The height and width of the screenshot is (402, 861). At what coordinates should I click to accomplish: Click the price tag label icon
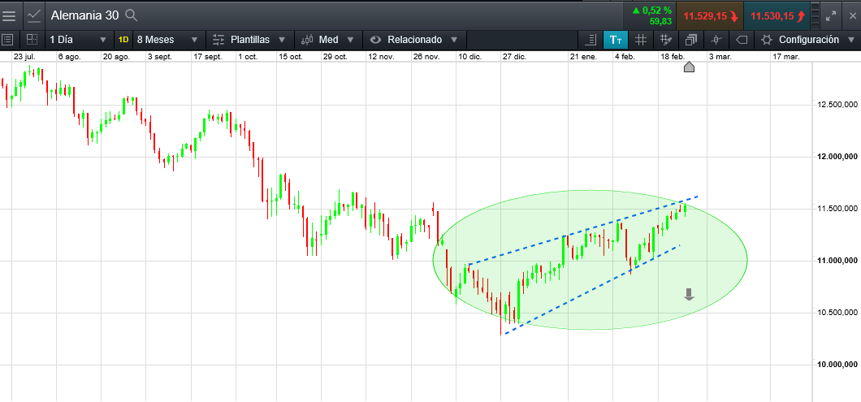tap(741, 40)
